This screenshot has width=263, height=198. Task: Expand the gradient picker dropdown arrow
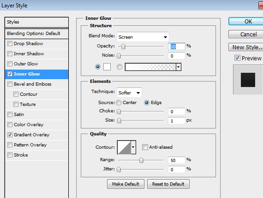point(179,67)
